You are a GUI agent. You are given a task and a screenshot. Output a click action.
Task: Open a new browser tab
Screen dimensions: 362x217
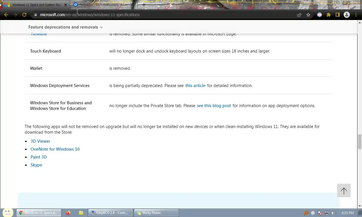[144, 5]
